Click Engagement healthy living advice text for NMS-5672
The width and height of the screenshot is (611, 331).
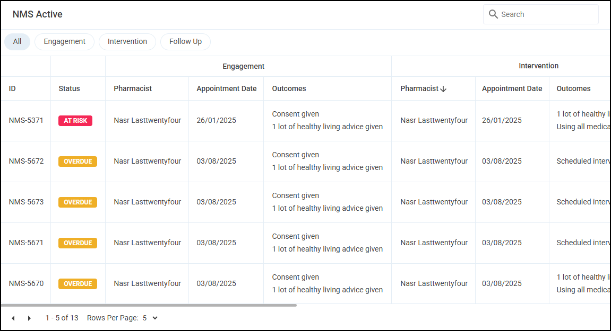click(328, 168)
